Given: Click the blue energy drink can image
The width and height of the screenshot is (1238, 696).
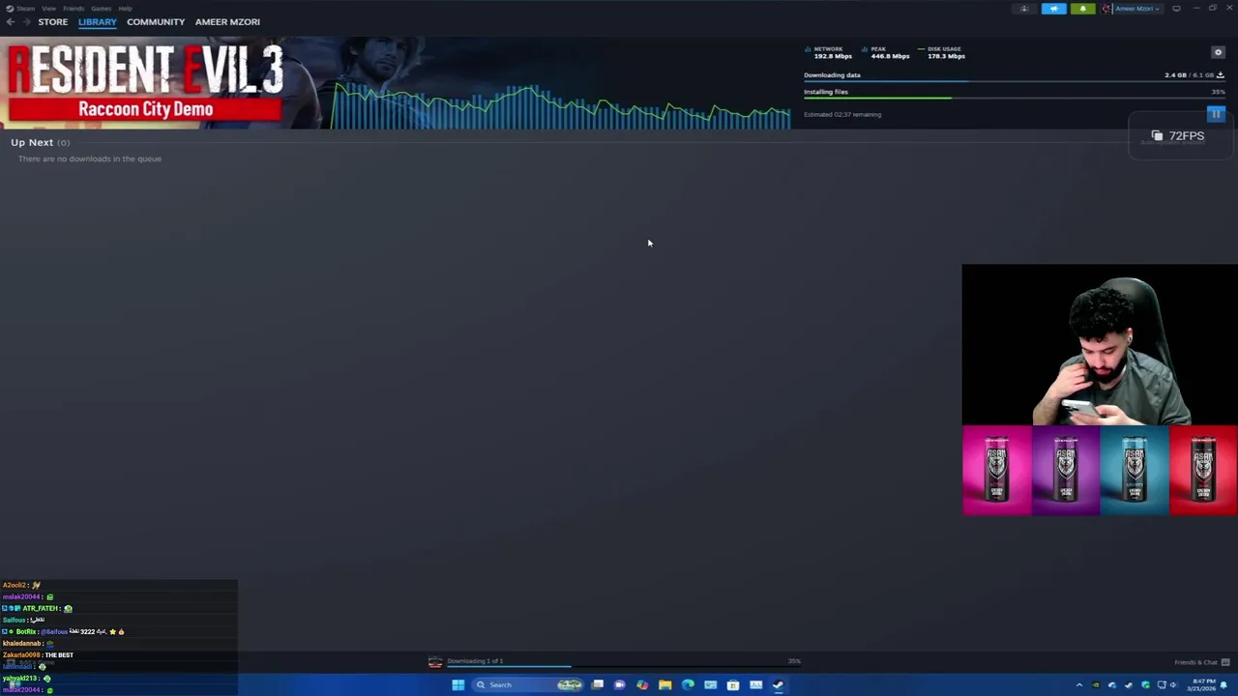Looking at the screenshot, I should click(x=1135, y=471).
